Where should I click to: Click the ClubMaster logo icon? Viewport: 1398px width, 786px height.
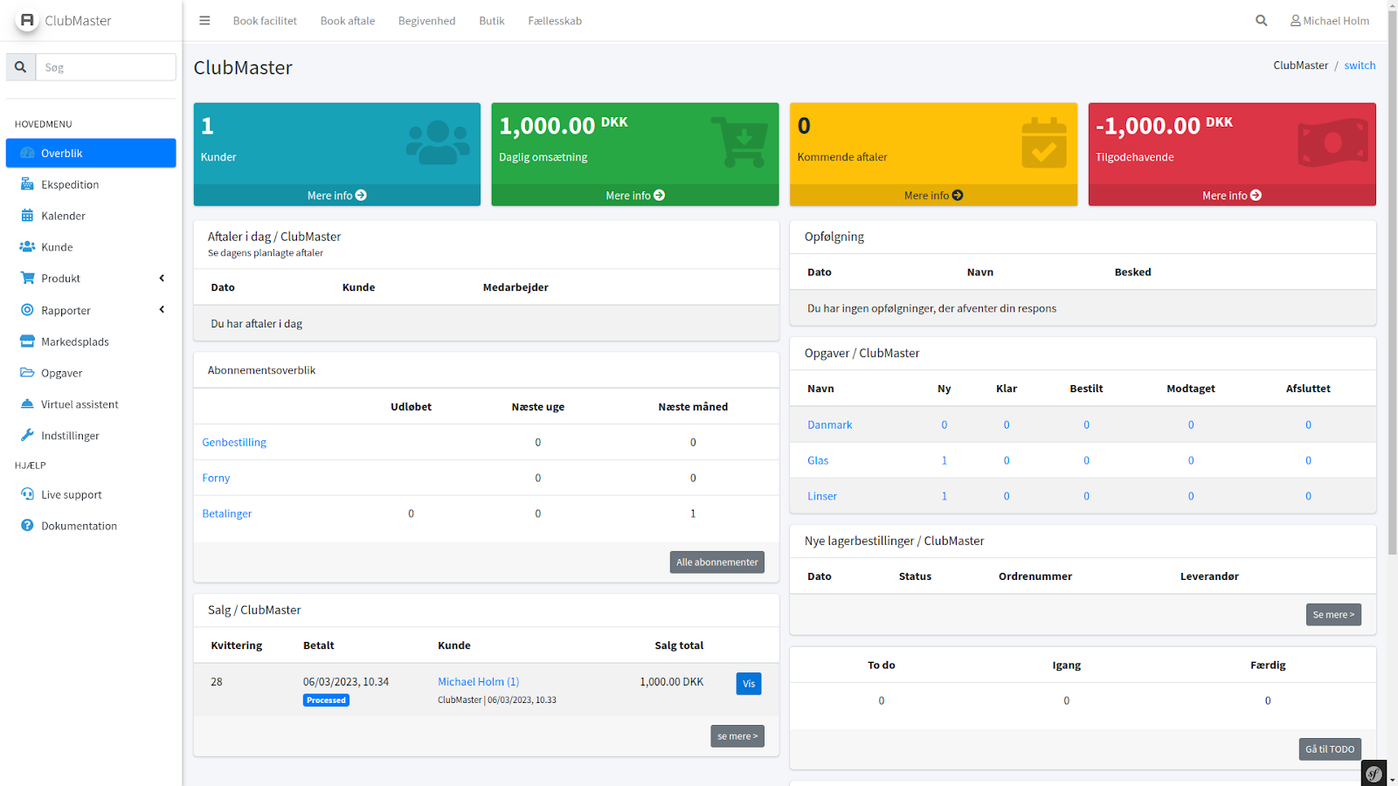pos(27,20)
